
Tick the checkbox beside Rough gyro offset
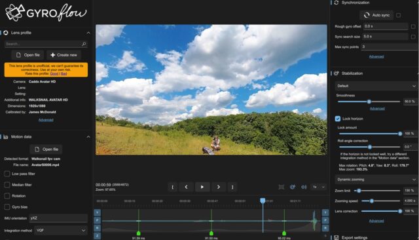[413, 26]
